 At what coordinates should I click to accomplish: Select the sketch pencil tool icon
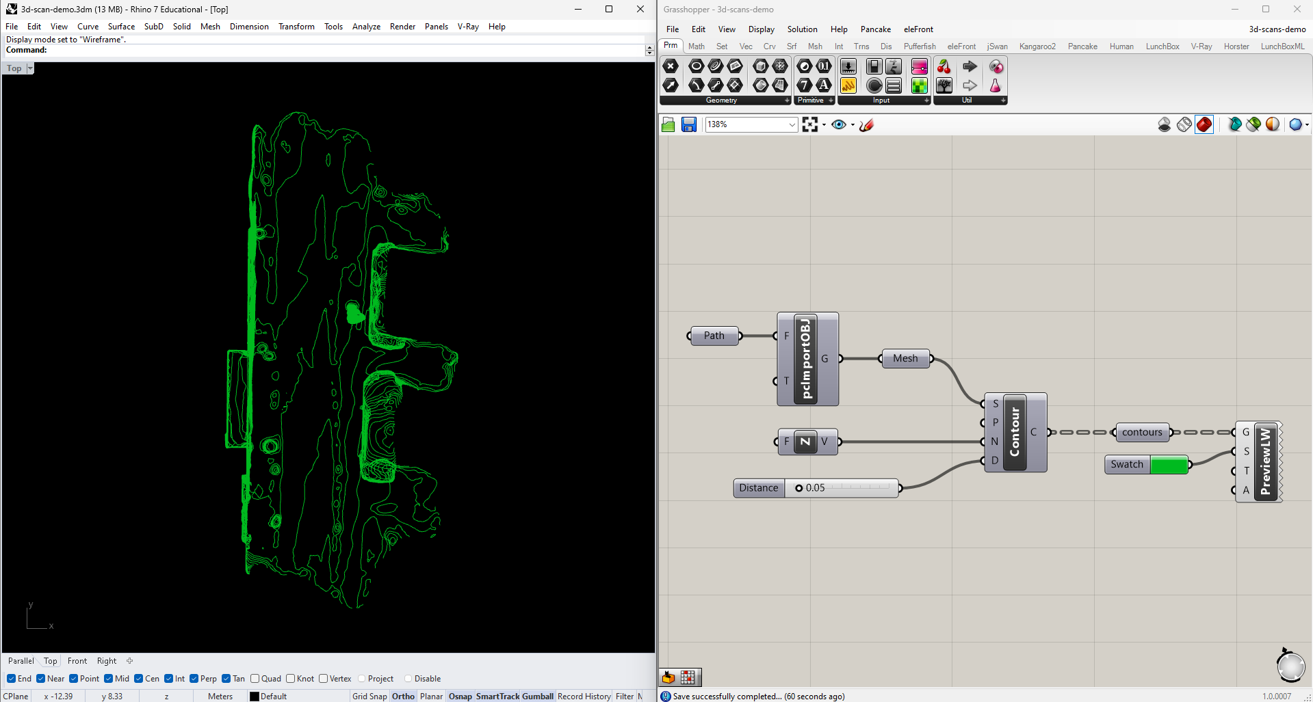[x=867, y=124]
